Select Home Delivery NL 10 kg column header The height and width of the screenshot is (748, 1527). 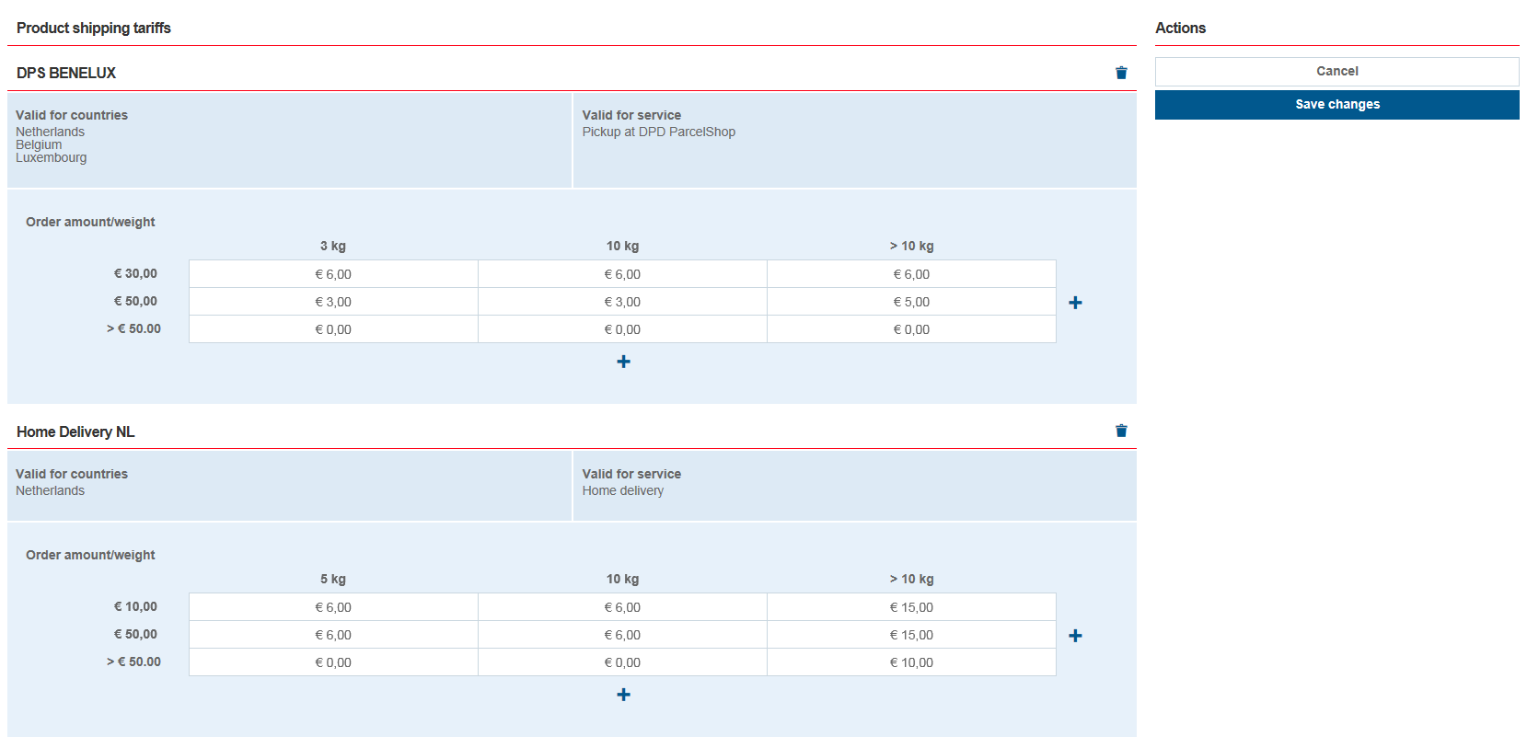[622, 579]
